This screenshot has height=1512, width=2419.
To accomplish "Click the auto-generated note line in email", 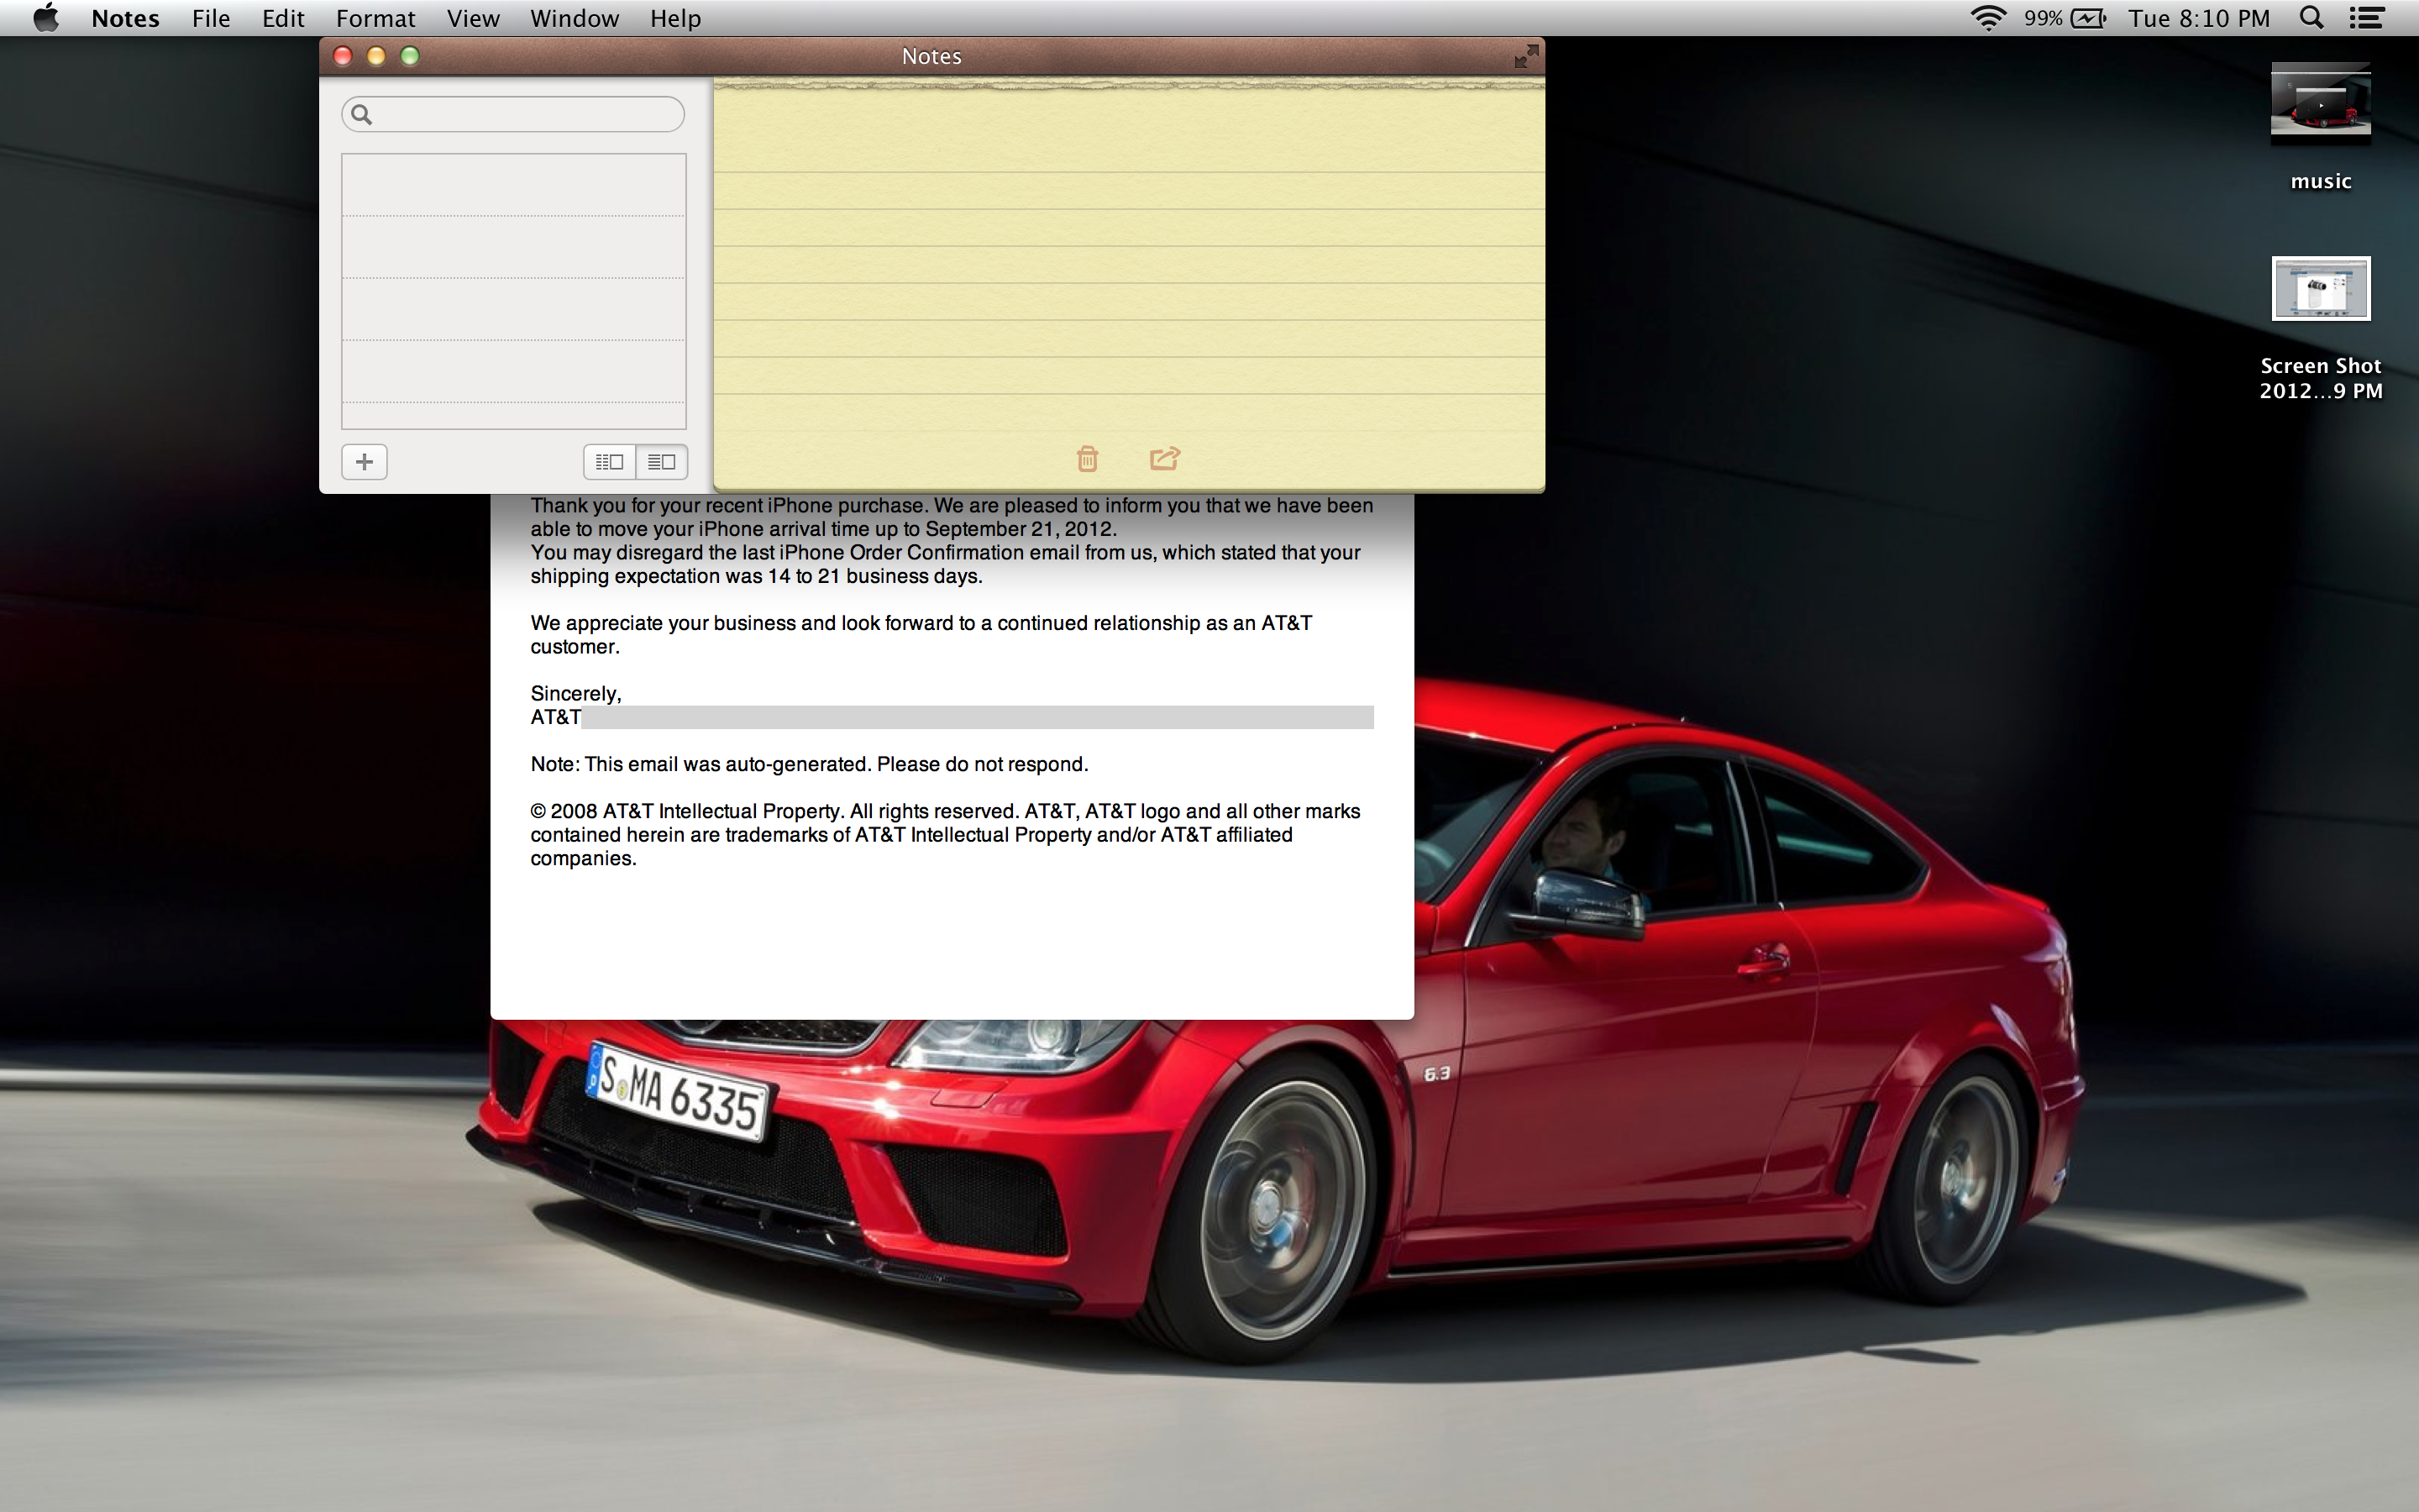I will click(x=809, y=764).
